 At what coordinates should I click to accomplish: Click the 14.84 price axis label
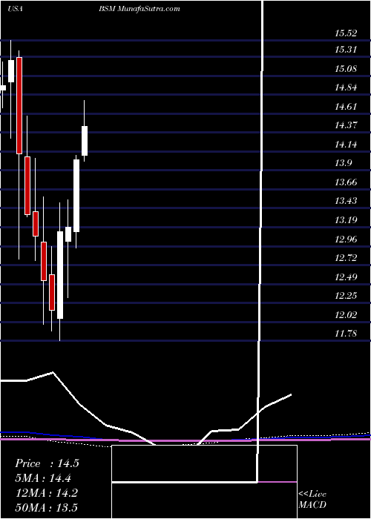point(346,87)
